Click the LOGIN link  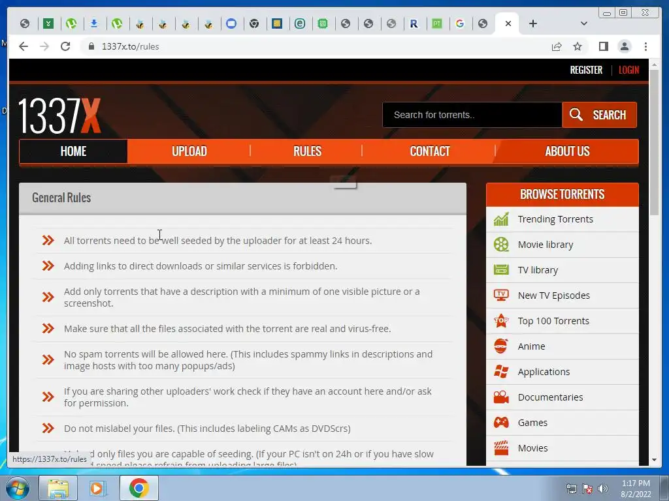tap(629, 70)
